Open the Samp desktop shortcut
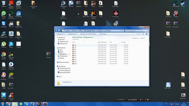 [x=93, y=4]
